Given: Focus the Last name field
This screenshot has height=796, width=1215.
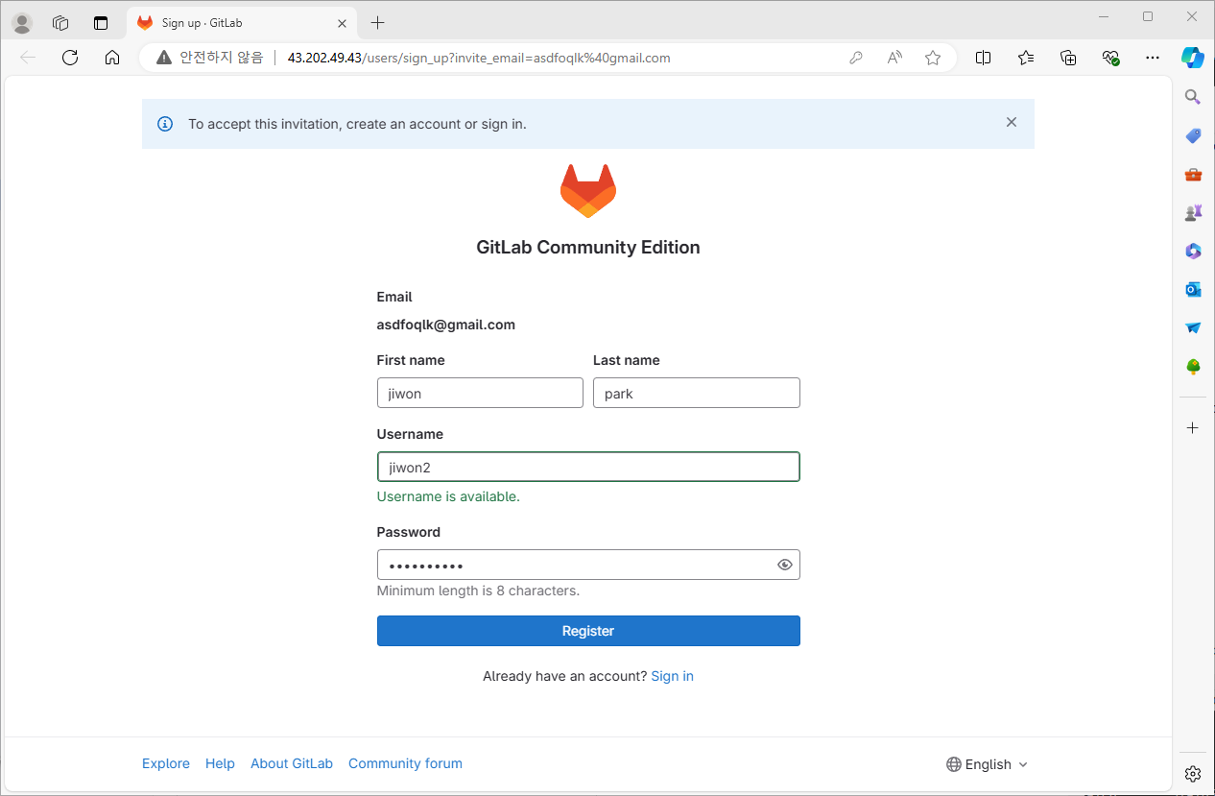Looking at the screenshot, I should [697, 393].
